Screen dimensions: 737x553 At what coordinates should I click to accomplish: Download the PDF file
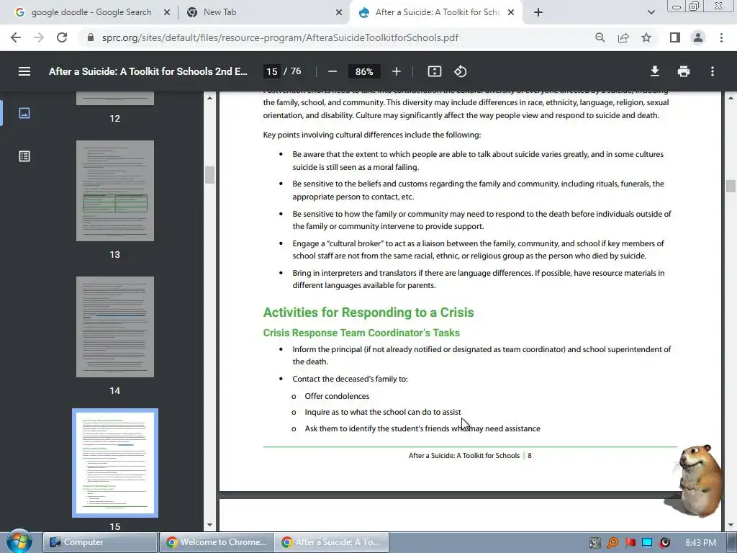tap(655, 71)
